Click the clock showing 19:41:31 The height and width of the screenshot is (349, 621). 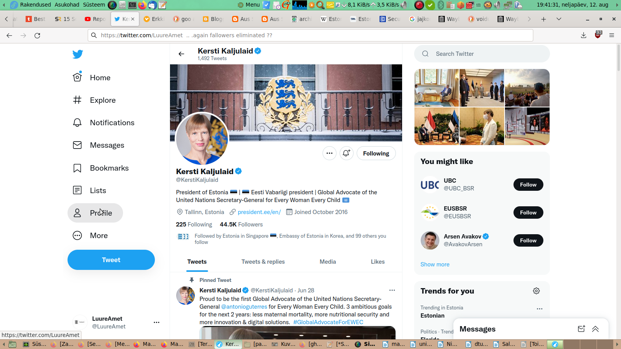(572, 5)
